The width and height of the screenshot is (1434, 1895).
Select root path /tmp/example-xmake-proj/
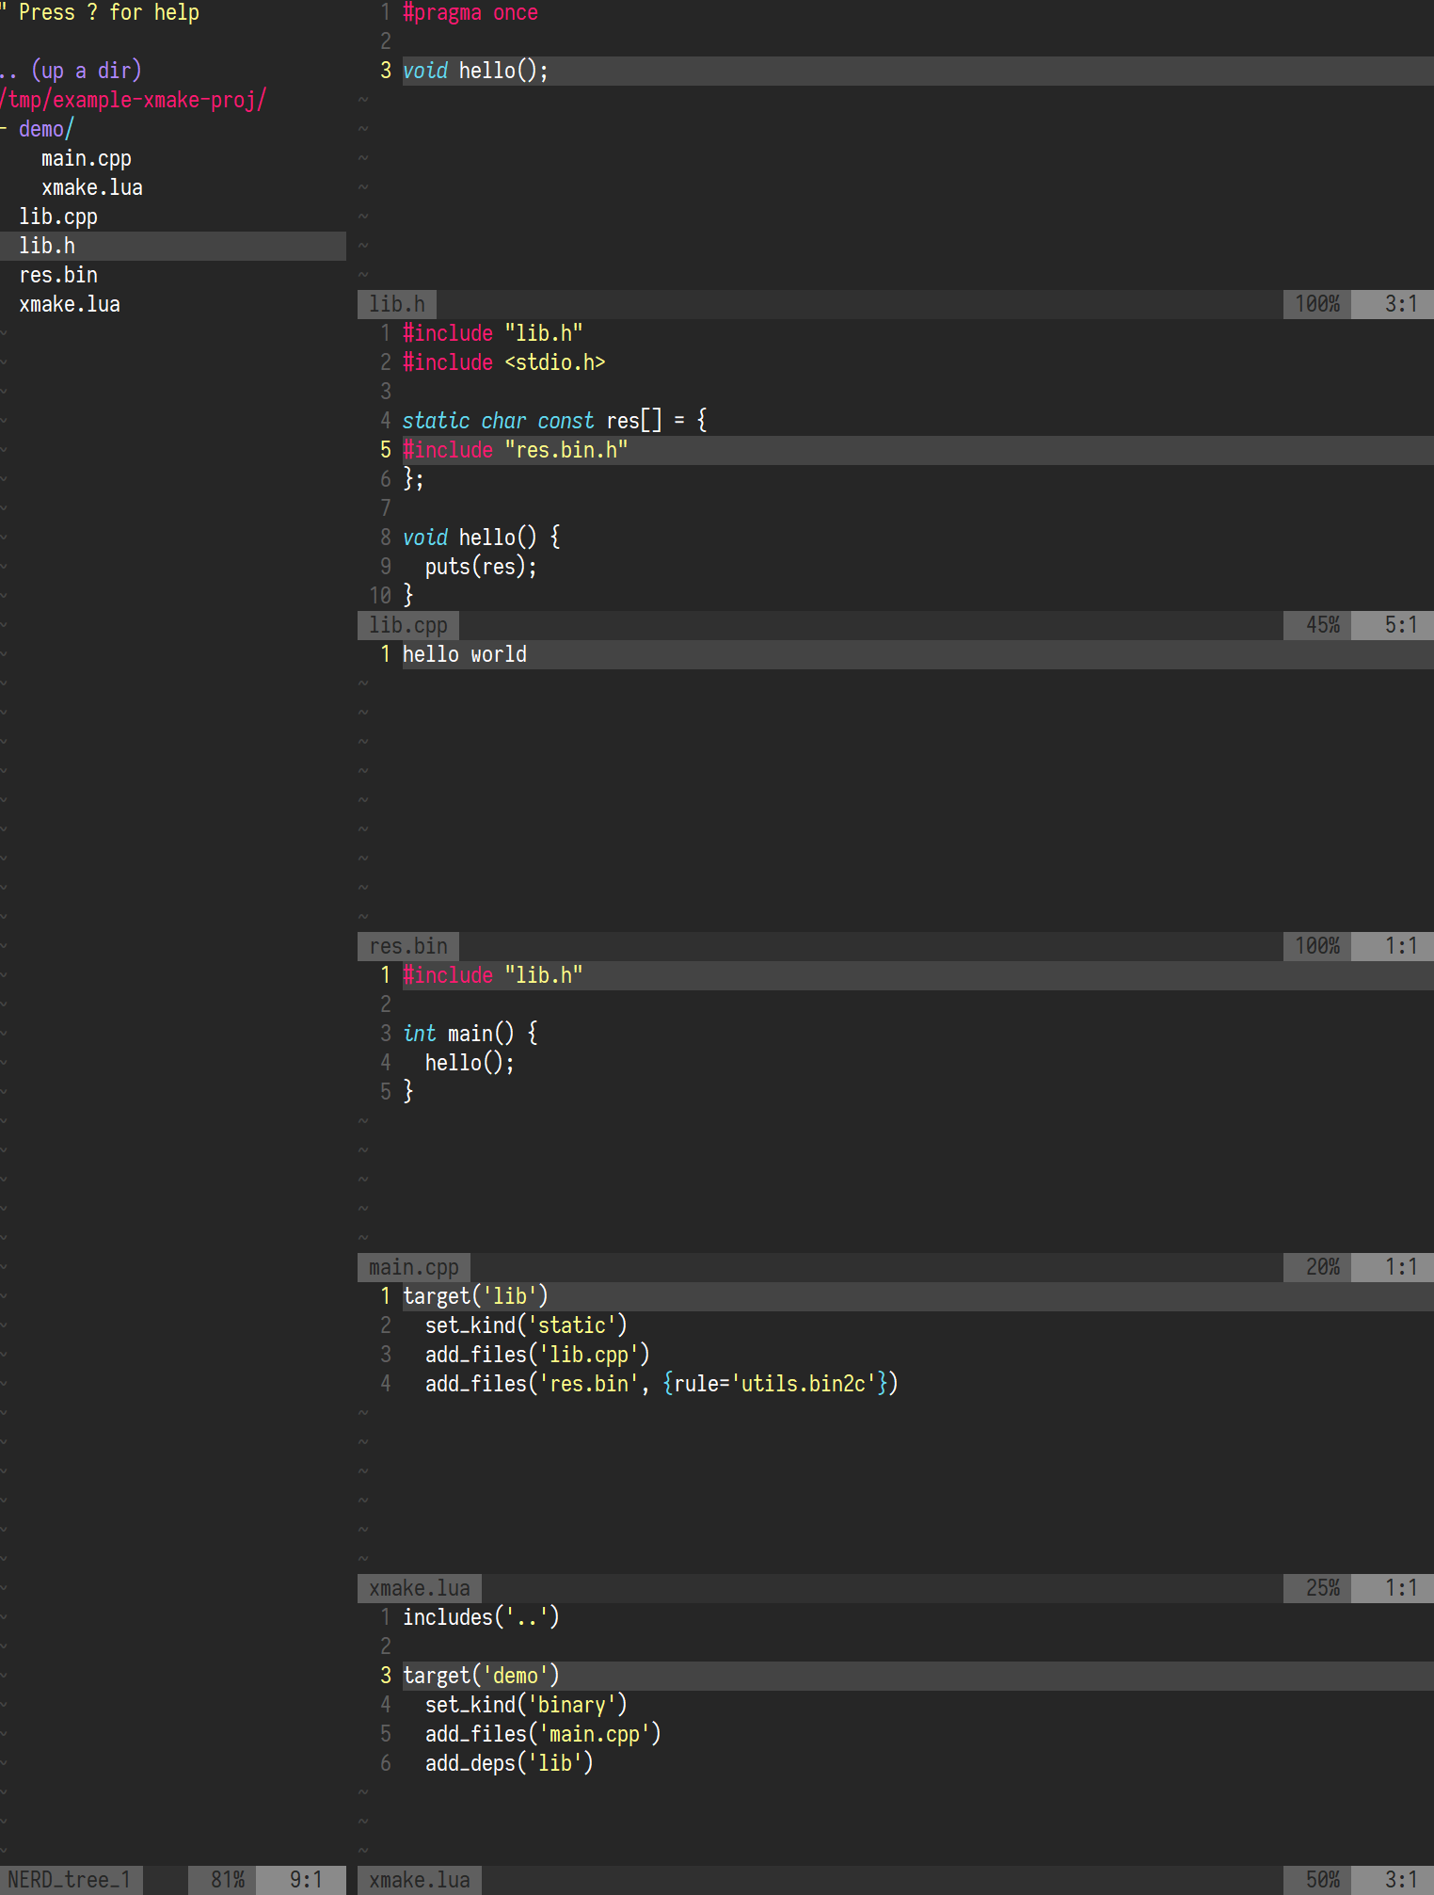coord(134,100)
